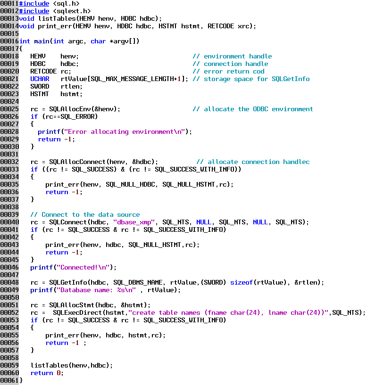Click the 'listTables(henv,hdbc);' call on line 00059
This screenshot has width=367, height=385.
point(72,366)
